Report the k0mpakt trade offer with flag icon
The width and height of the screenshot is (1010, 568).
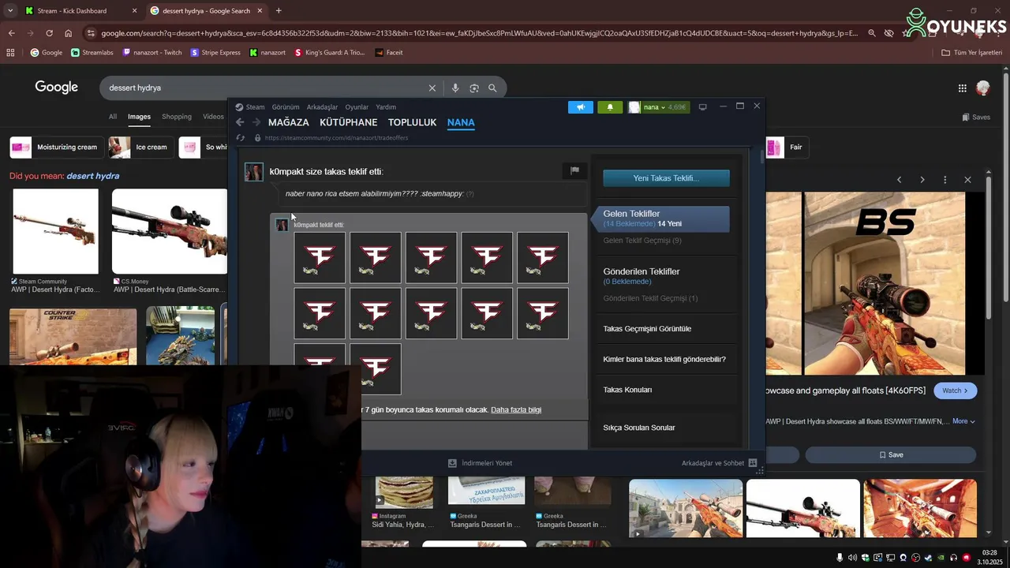[574, 170]
